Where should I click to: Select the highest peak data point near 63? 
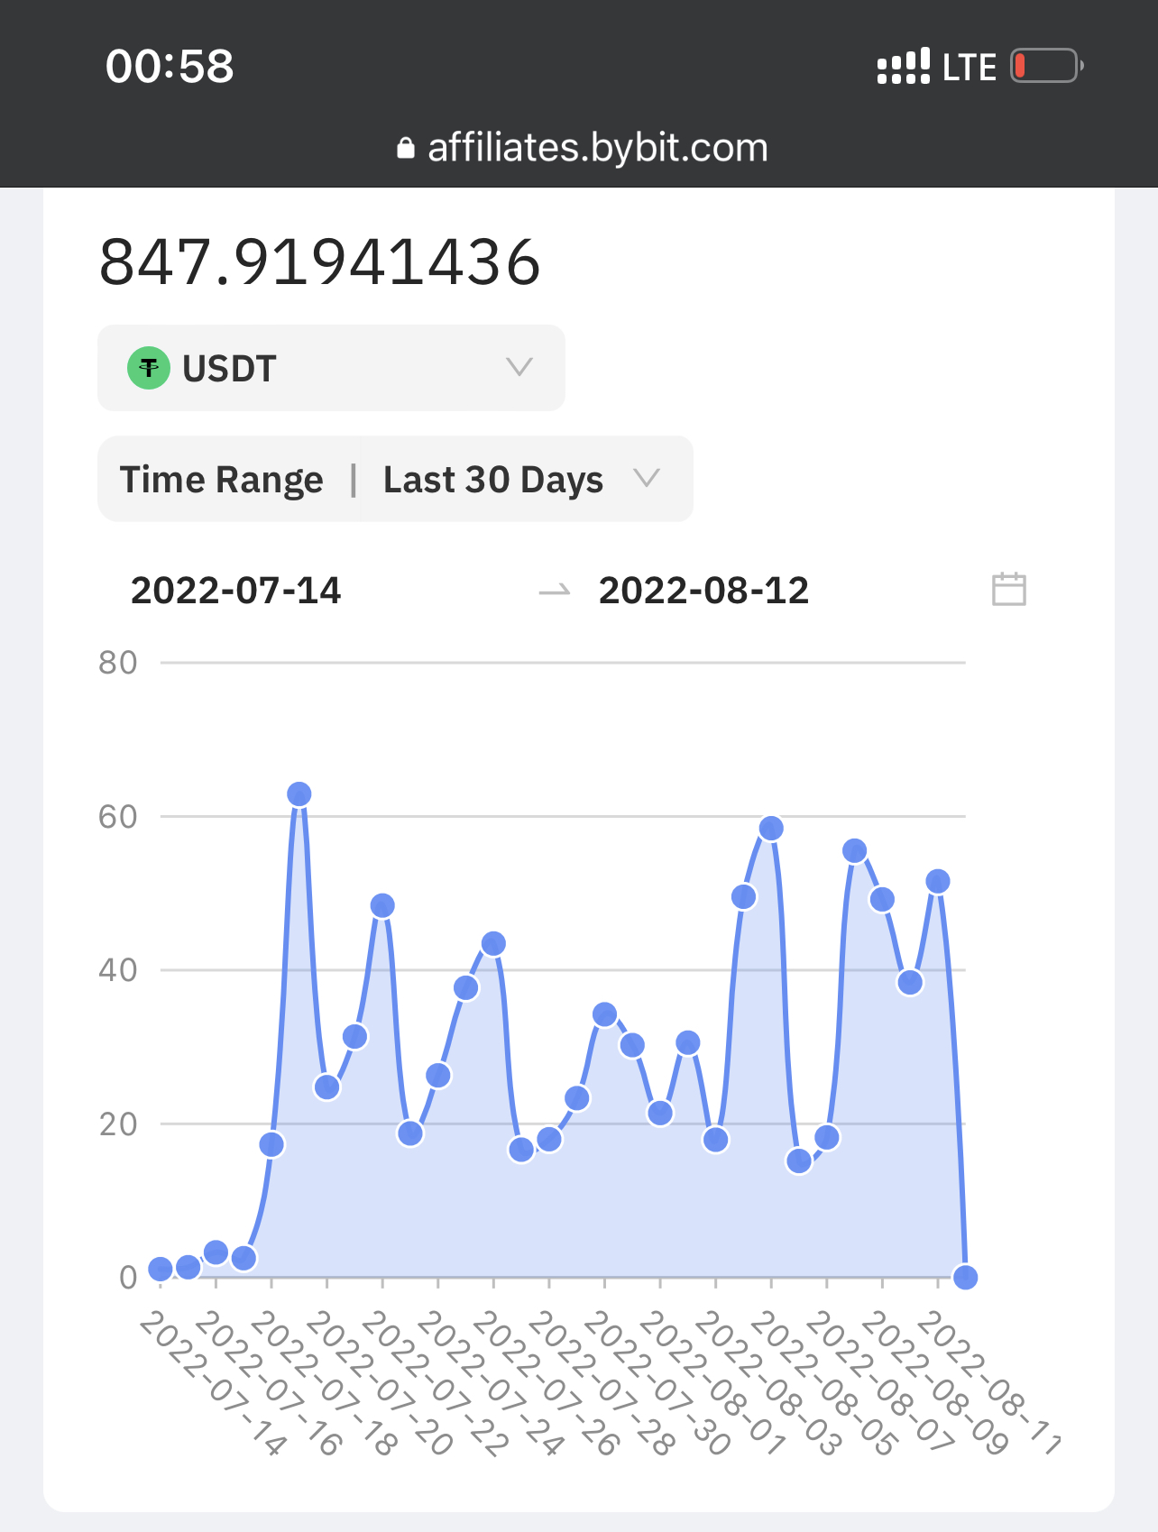[299, 794]
